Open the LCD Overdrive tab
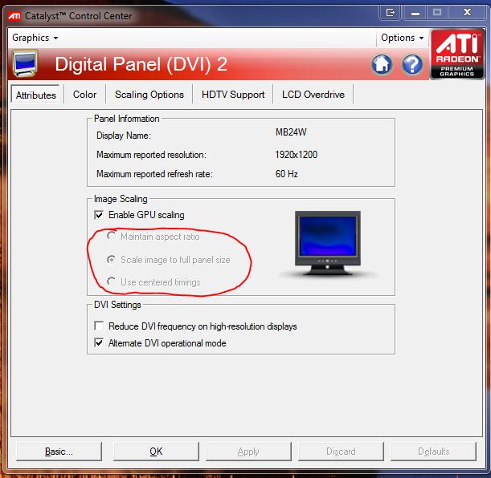The height and width of the screenshot is (478, 491). coord(313,95)
